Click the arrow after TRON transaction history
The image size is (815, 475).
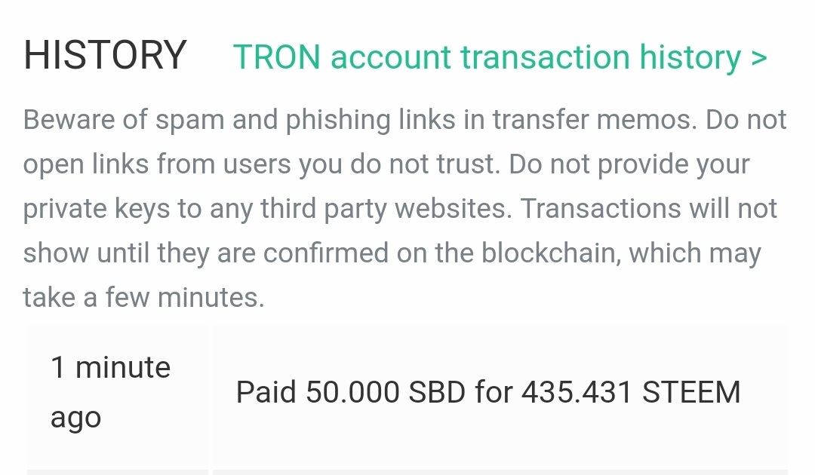759,58
